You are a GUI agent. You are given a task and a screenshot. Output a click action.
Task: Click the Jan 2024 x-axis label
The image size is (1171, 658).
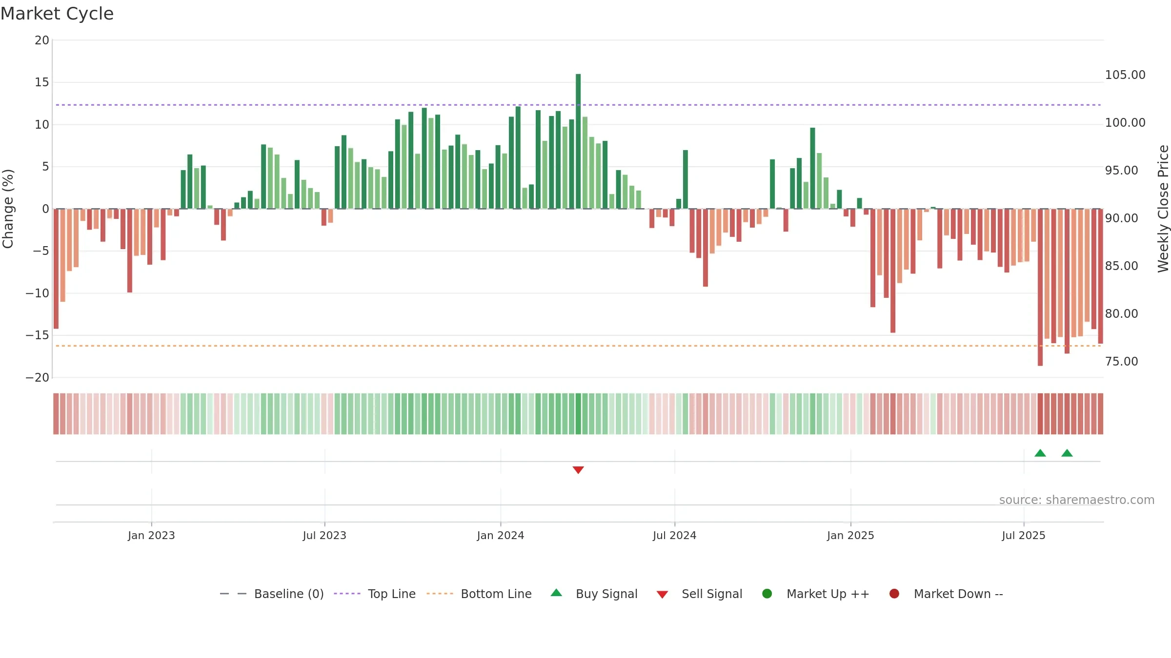click(x=501, y=535)
